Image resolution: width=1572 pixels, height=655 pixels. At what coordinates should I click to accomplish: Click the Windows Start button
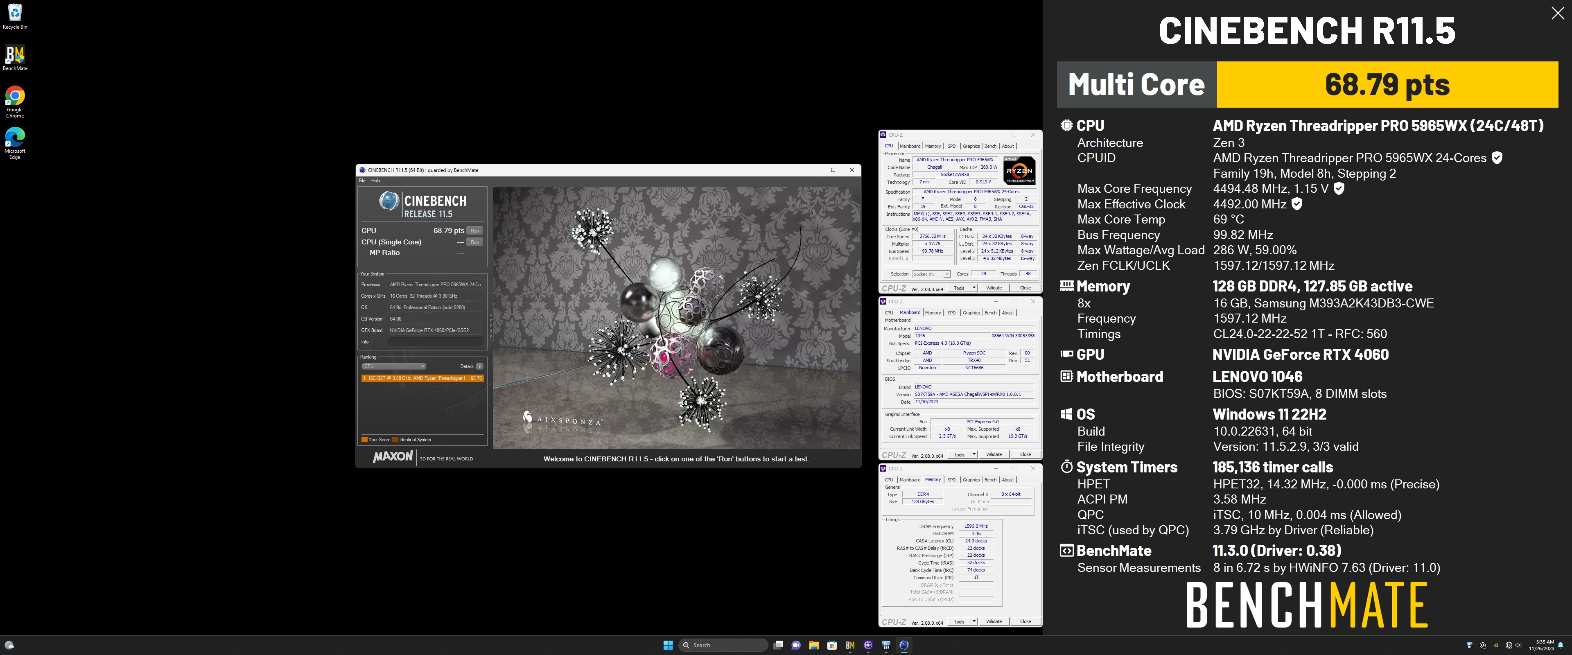(x=668, y=645)
